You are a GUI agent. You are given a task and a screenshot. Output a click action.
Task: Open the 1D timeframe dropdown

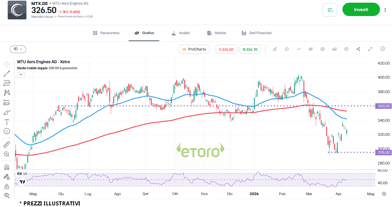(x=18, y=49)
